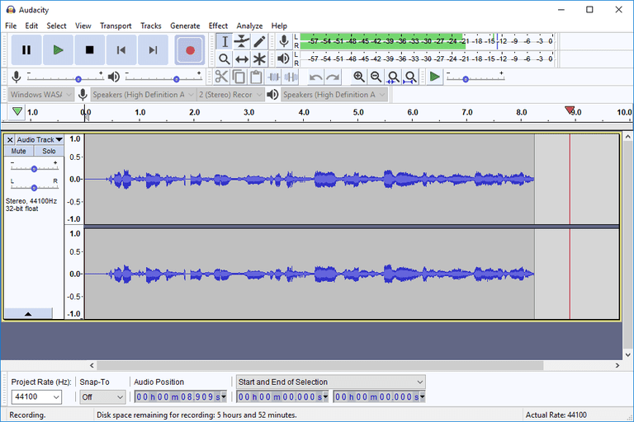Open the Generate menu
Screen dimensions: 634x422
click(185, 26)
